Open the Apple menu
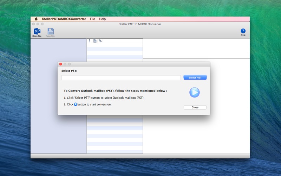 (x=36, y=19)
